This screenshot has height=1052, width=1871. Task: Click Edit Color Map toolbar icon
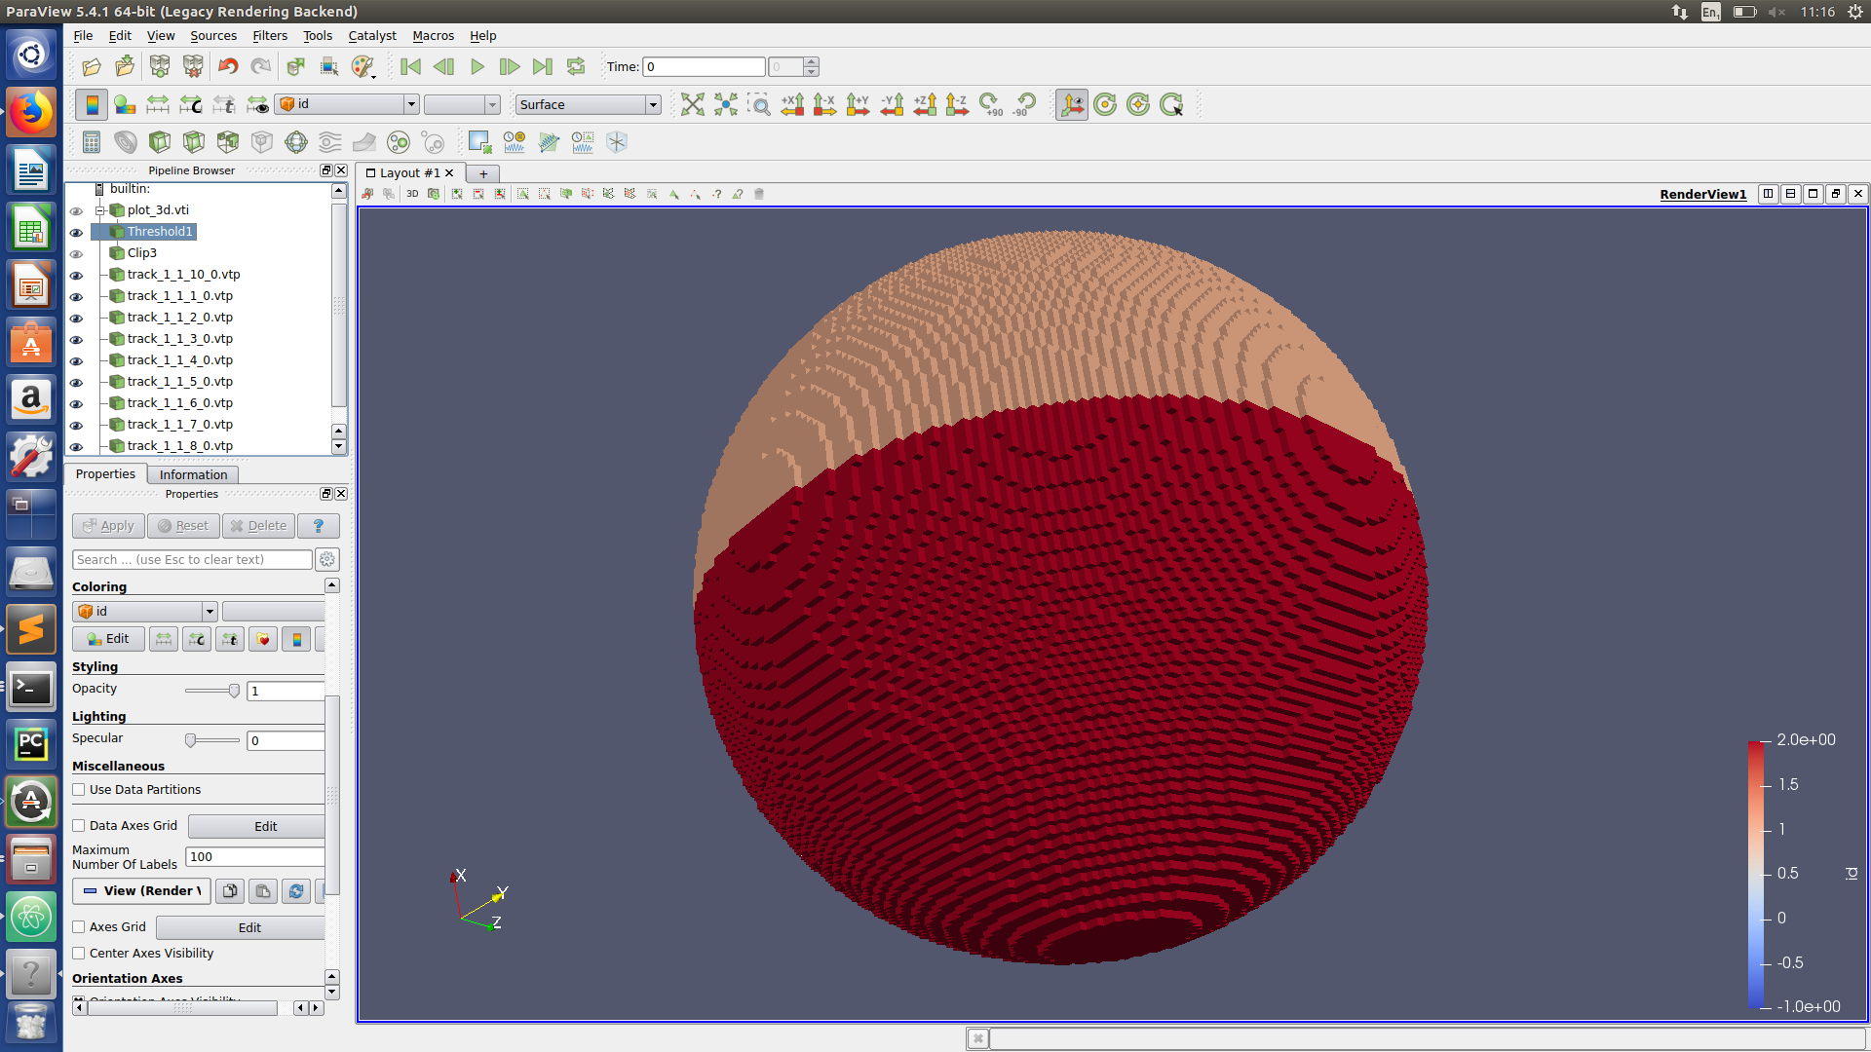(125, 104)
